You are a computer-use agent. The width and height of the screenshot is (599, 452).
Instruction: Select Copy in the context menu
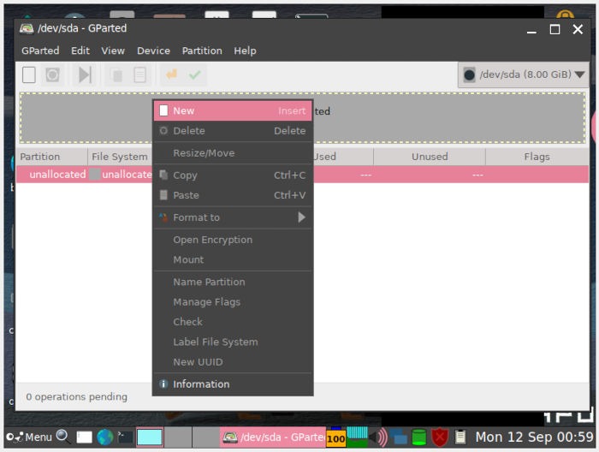[x=233, y=175]
